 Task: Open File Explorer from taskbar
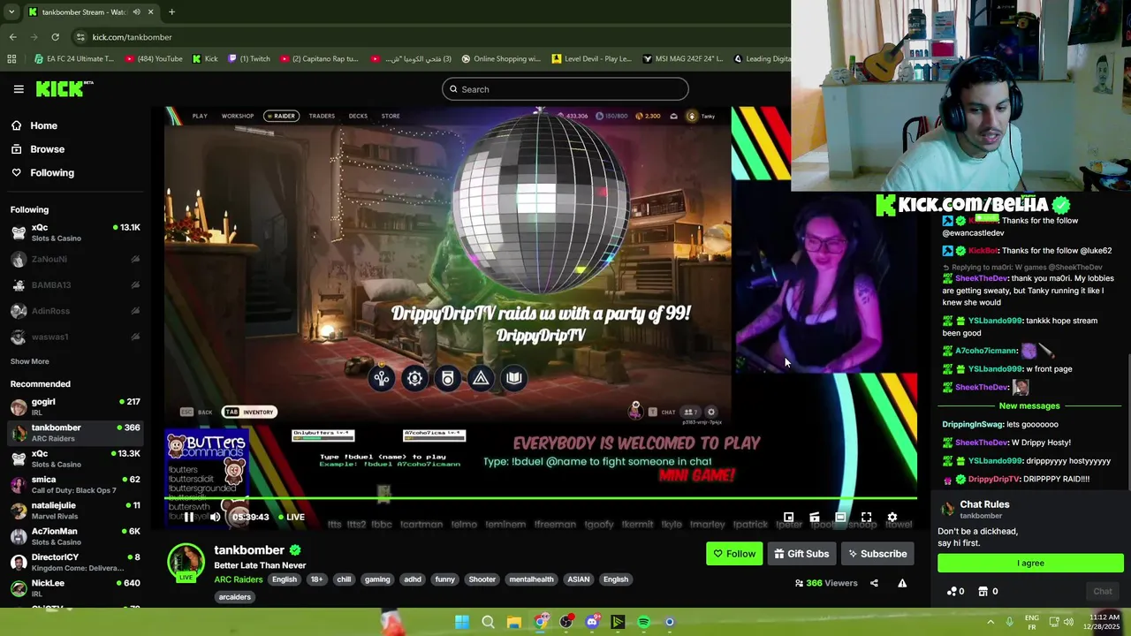tap(513, 622)
